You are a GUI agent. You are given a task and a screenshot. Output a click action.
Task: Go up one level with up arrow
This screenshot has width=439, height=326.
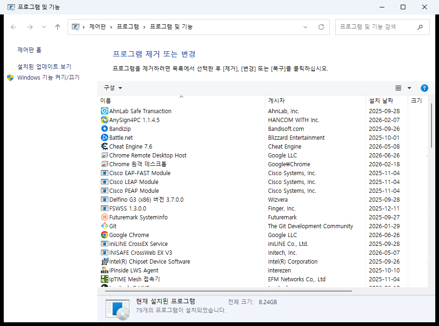pyautogui.click(x=57, y=27)
